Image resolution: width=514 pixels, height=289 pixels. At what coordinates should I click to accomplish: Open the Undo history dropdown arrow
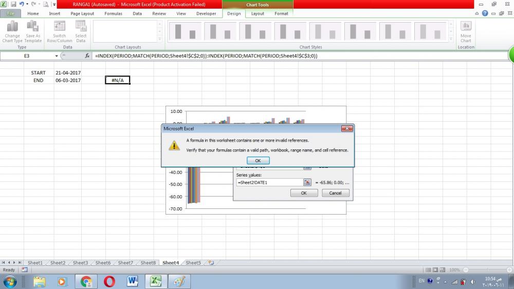pos(27,4)
